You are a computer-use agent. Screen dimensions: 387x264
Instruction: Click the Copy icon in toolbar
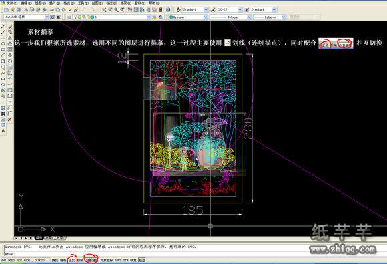coord(58,9)
